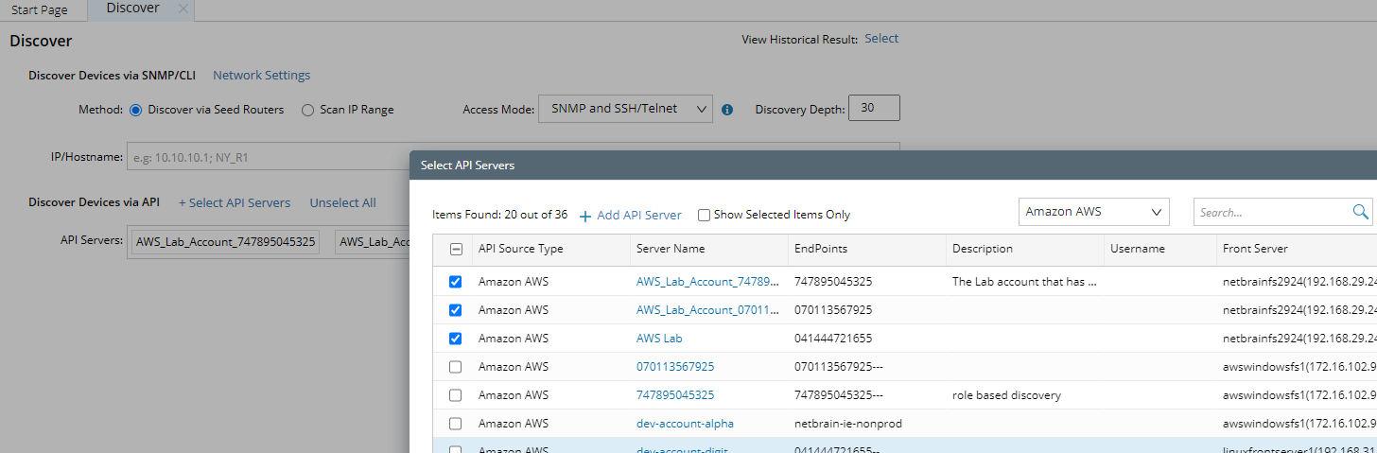Viewport: 1377px width, 453px height.
Task: Click the 'Items Found: 20 out of 36' text
Action: [x=499, y=215]
